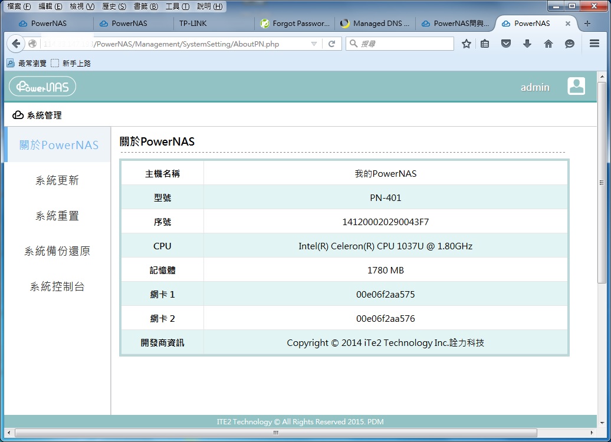Click the search magnifier icon
The image size is (611, 442).
pyautogui.click(x=353, y=43)
